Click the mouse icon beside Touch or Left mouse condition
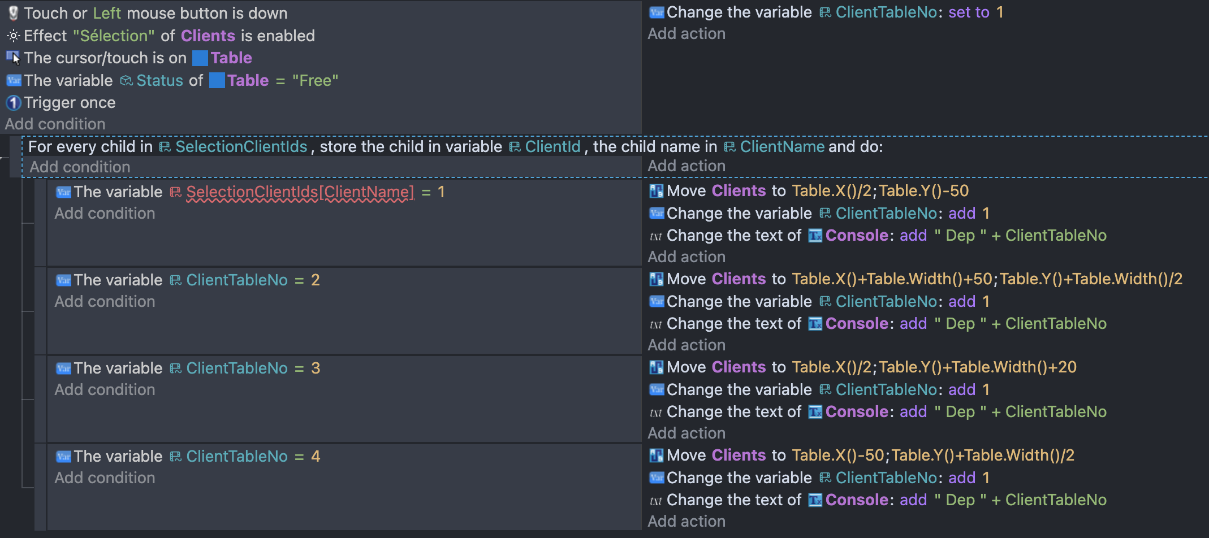The image size is (1209, 538). click(x=14, y=13)
